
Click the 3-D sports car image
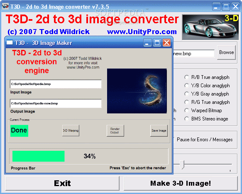click(210, 27)
